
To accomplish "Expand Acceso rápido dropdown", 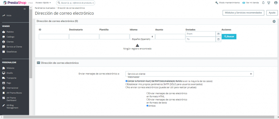I will point(43,3).
